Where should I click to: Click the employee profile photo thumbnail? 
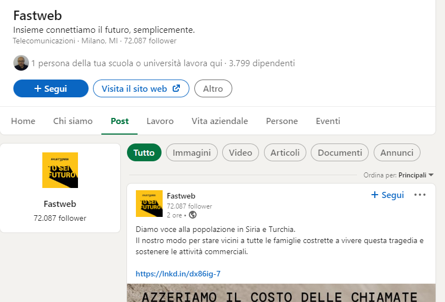pos(21,63)
